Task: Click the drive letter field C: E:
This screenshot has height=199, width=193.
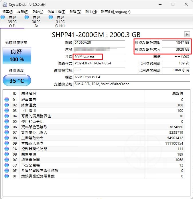Action: (99, 70)
